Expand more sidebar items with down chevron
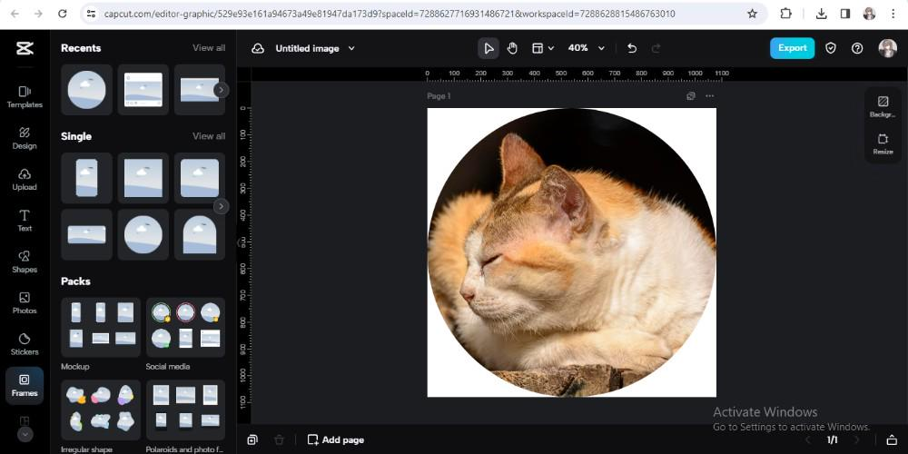 (25, 434)
